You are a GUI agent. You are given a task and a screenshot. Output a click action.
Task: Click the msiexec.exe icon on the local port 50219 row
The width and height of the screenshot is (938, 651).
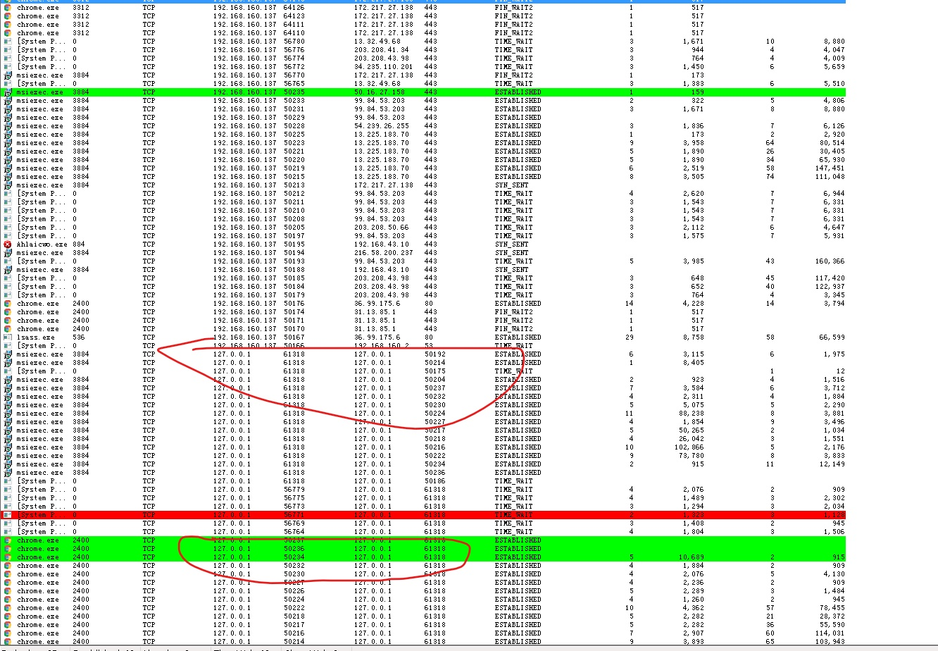click(8, 168)
